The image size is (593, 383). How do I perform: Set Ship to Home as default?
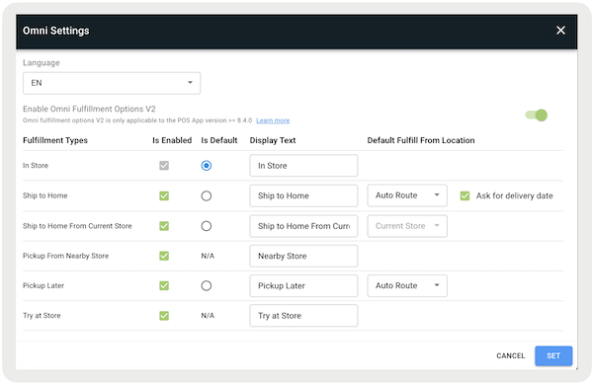click(x=207, y=195)
